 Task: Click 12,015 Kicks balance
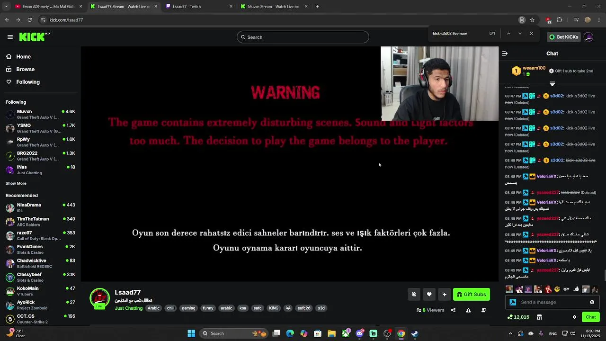click(x=518, y=317)
